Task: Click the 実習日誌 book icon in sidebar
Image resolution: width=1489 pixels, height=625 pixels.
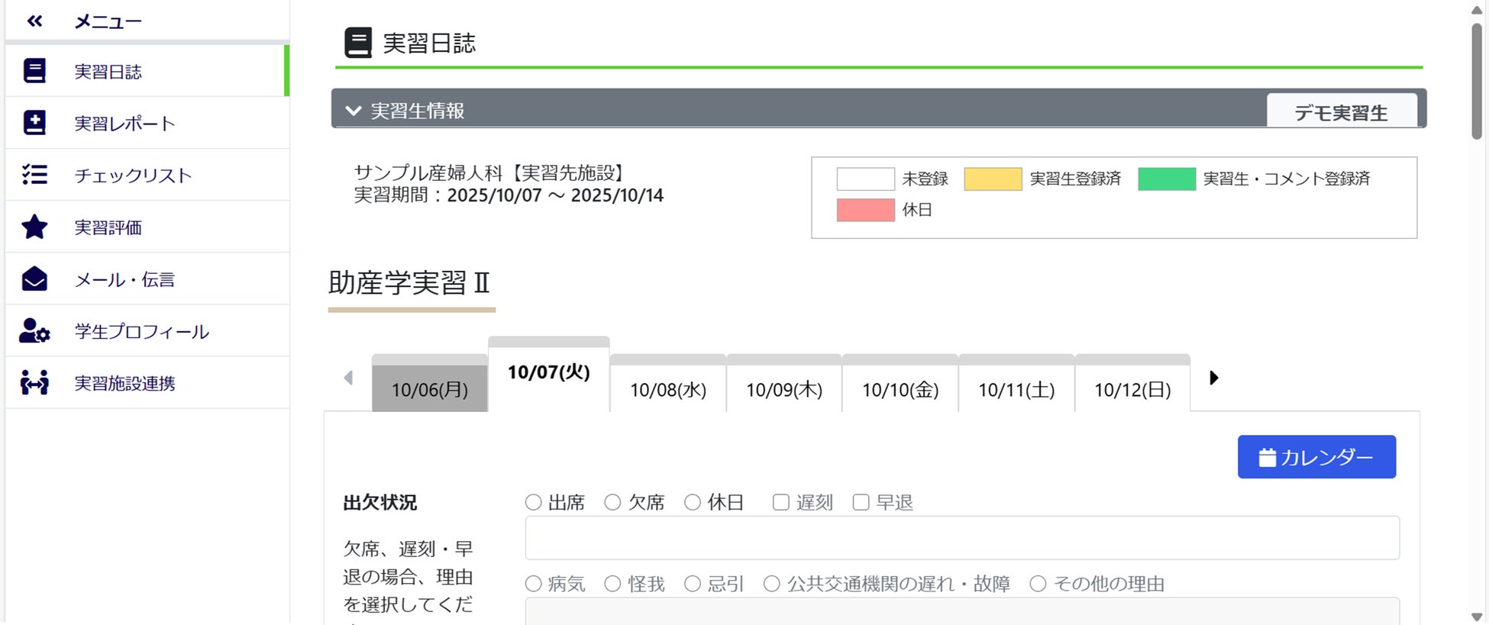Action: point(34,71)
